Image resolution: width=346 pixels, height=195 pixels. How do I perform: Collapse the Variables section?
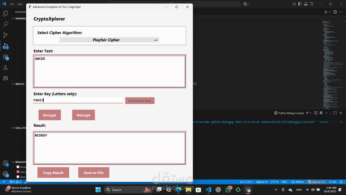pos(13,18)
